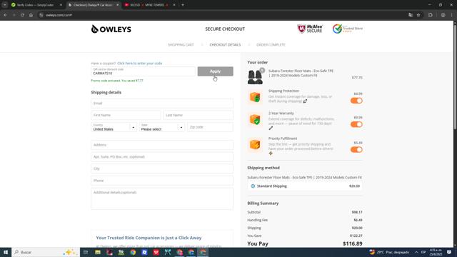Click the City field

(x=162, y=168)
